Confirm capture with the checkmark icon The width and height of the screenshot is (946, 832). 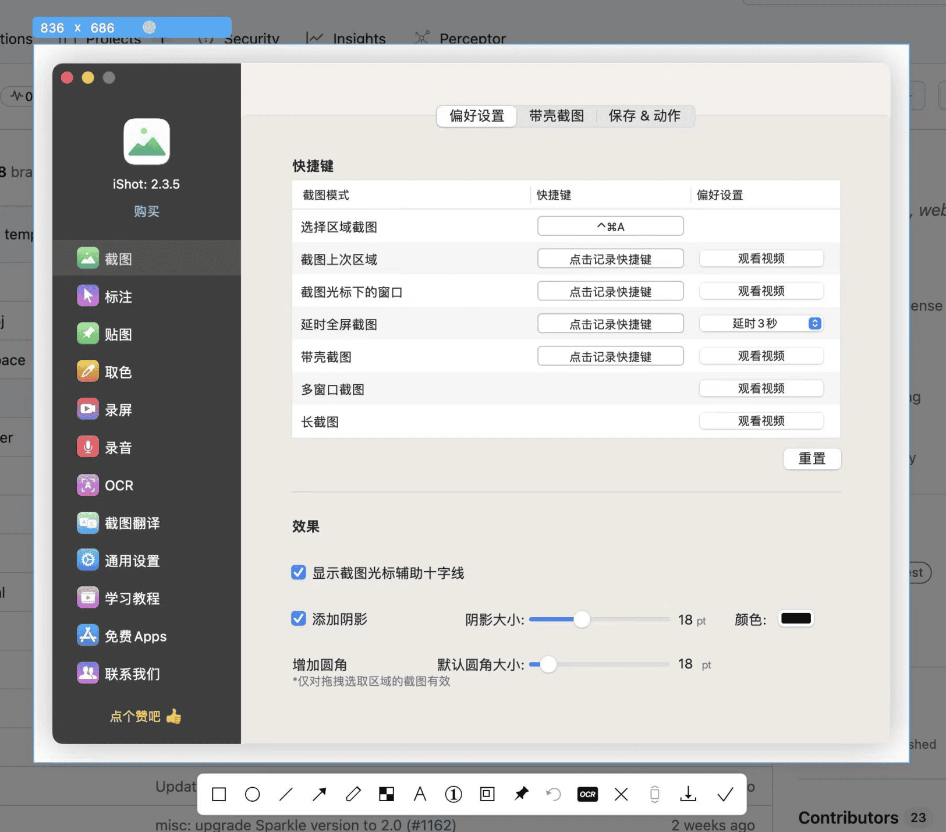(725, 794)
